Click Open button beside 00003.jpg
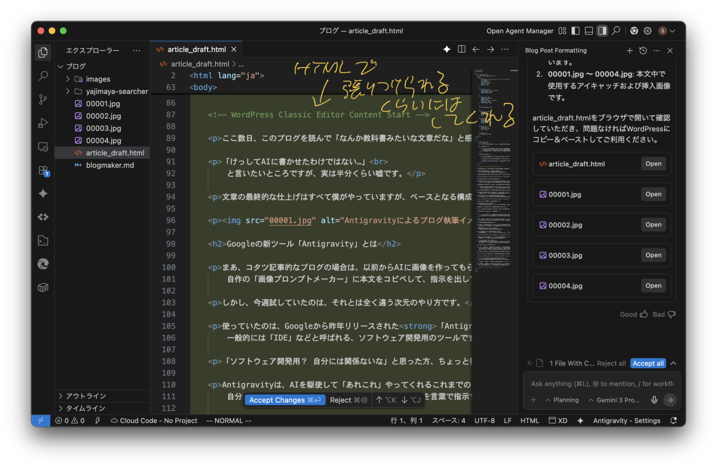 coord(653,255)
